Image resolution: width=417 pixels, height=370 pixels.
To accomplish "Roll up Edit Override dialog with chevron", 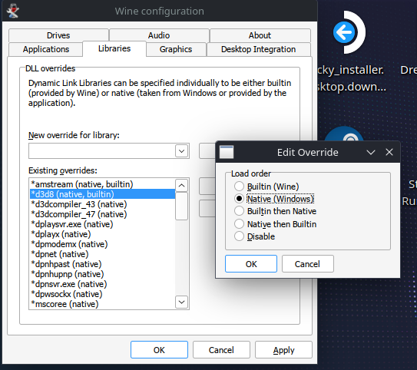I will 371,152.
